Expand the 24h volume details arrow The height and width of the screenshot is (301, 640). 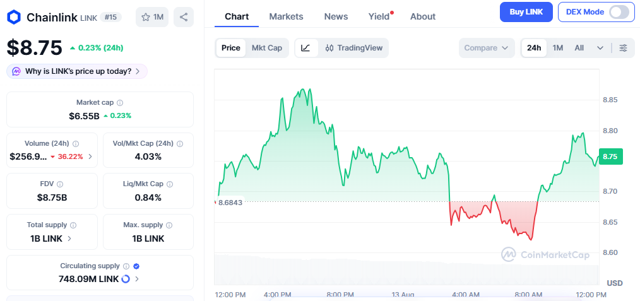pos(90,156)
